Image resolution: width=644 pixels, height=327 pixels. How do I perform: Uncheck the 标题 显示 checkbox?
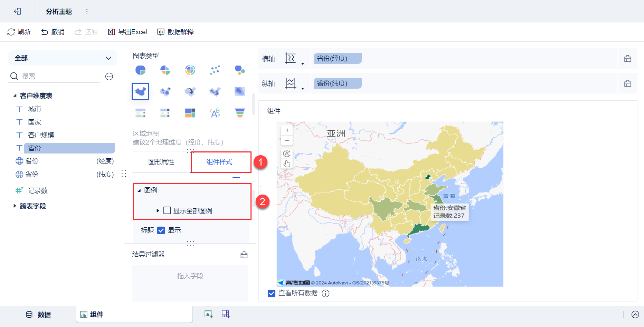point(161,230)
